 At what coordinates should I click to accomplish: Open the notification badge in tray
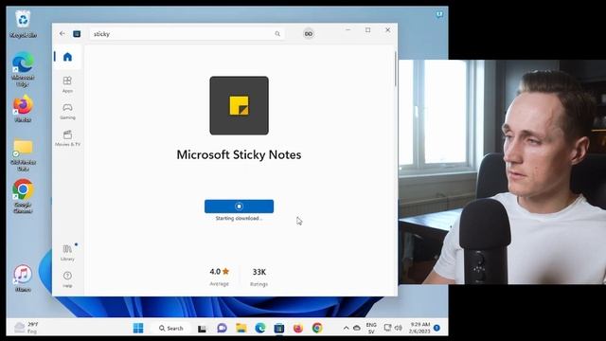pos(437,328)
